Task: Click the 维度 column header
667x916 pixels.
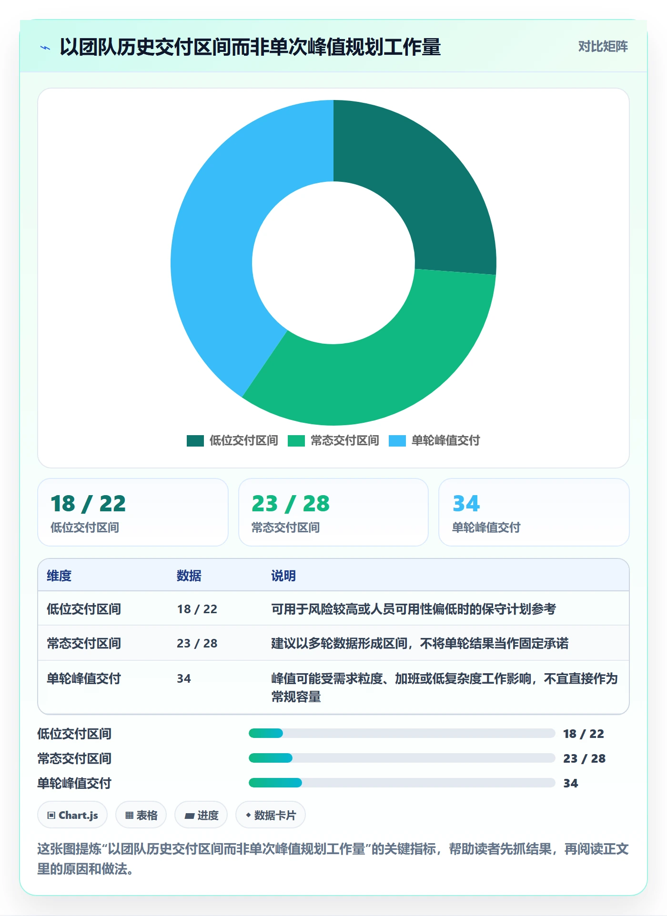Action: tap(59, 576)
